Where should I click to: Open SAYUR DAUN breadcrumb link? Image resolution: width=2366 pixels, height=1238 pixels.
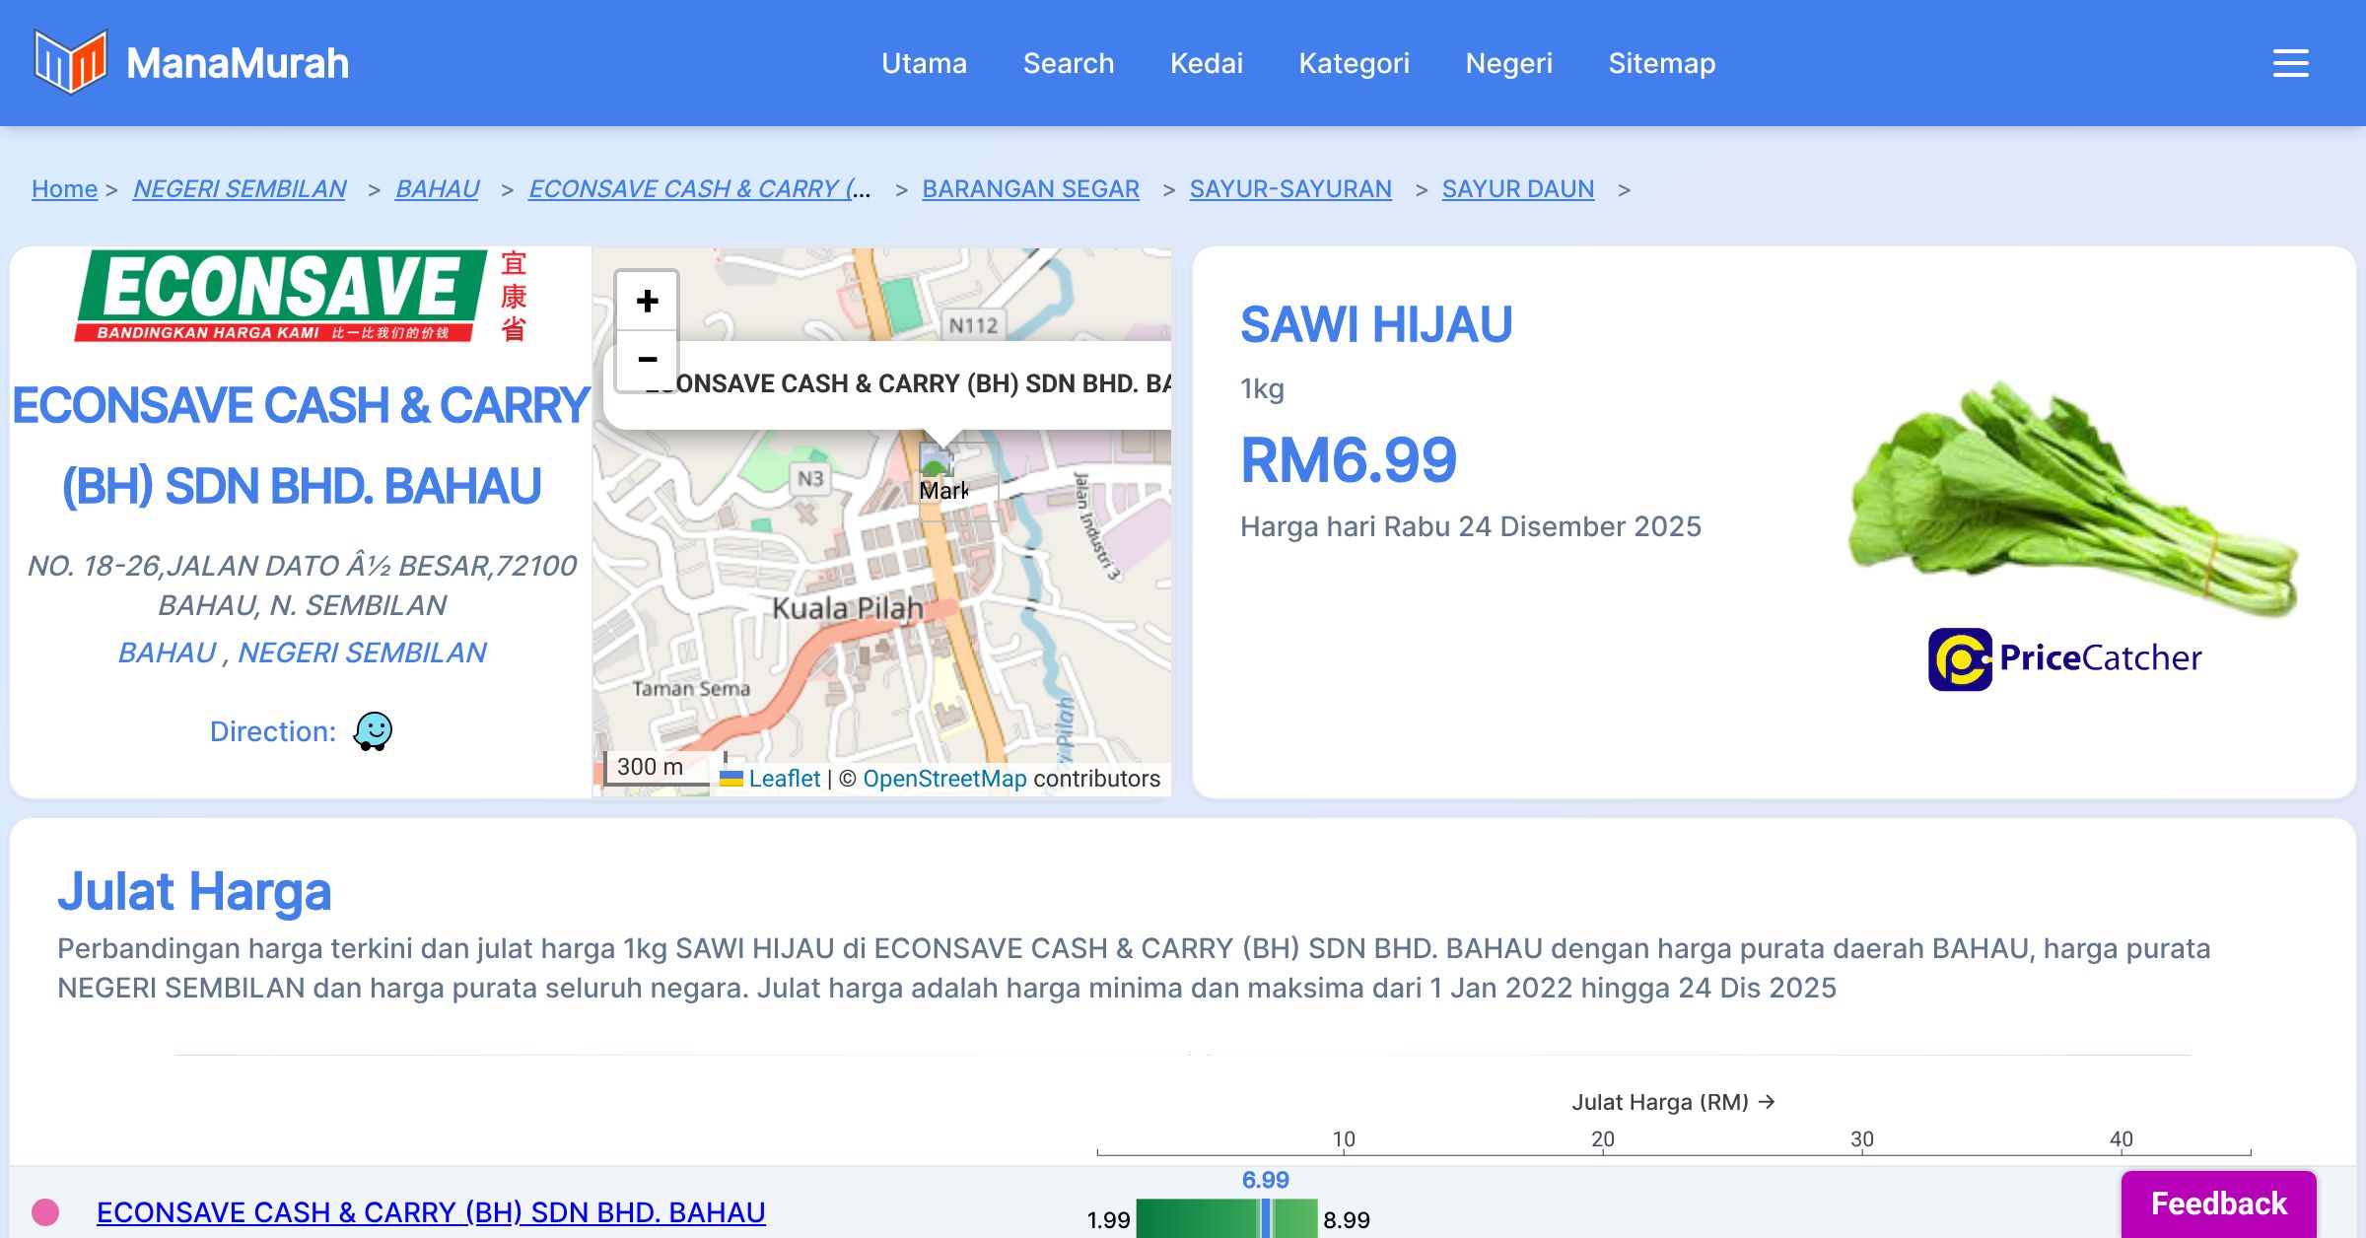[x=1517, y=188]
